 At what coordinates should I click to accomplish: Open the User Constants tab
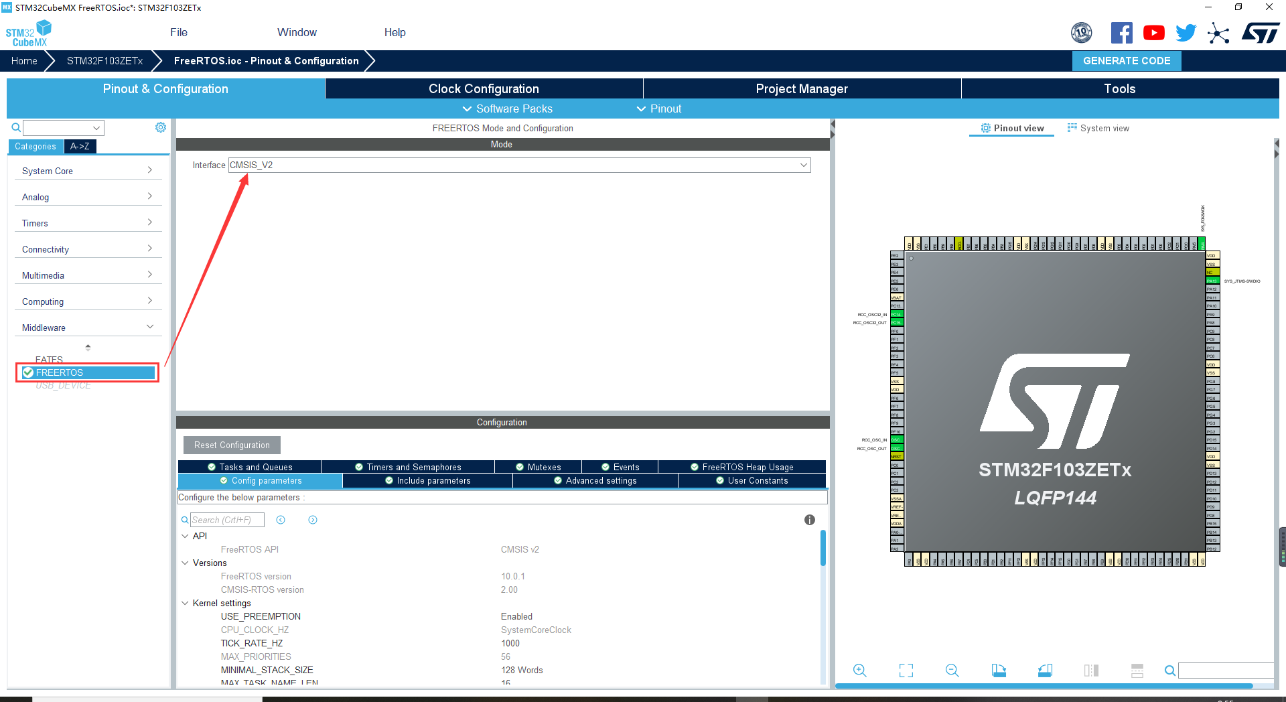tap(752, 480)
